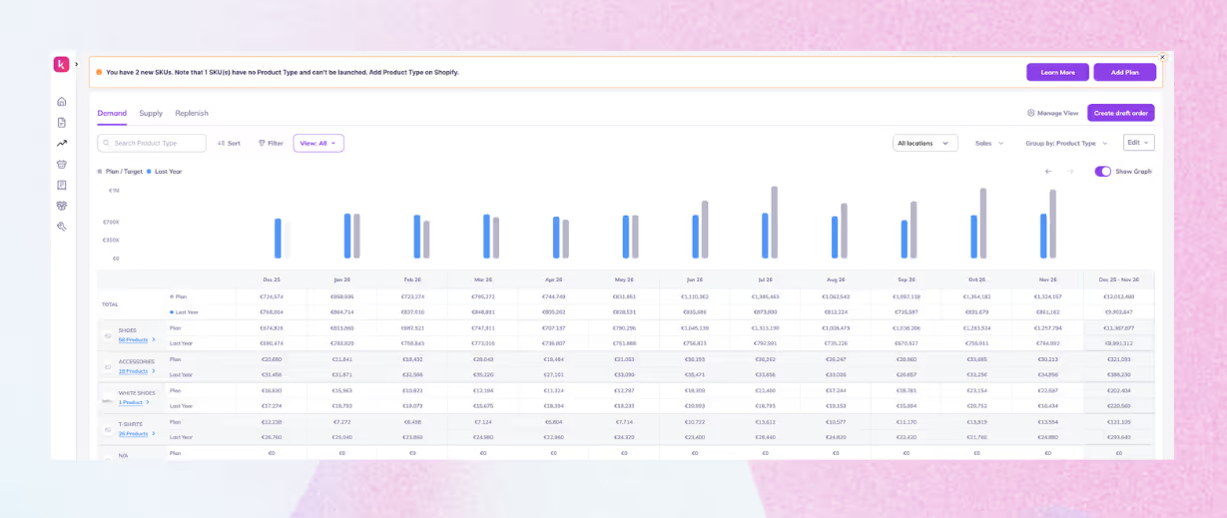Dismiss the new SKUs notification banner
The height and width of the screenshot is (518, 1227).
pyautogui.click(x=1162, y=57)
